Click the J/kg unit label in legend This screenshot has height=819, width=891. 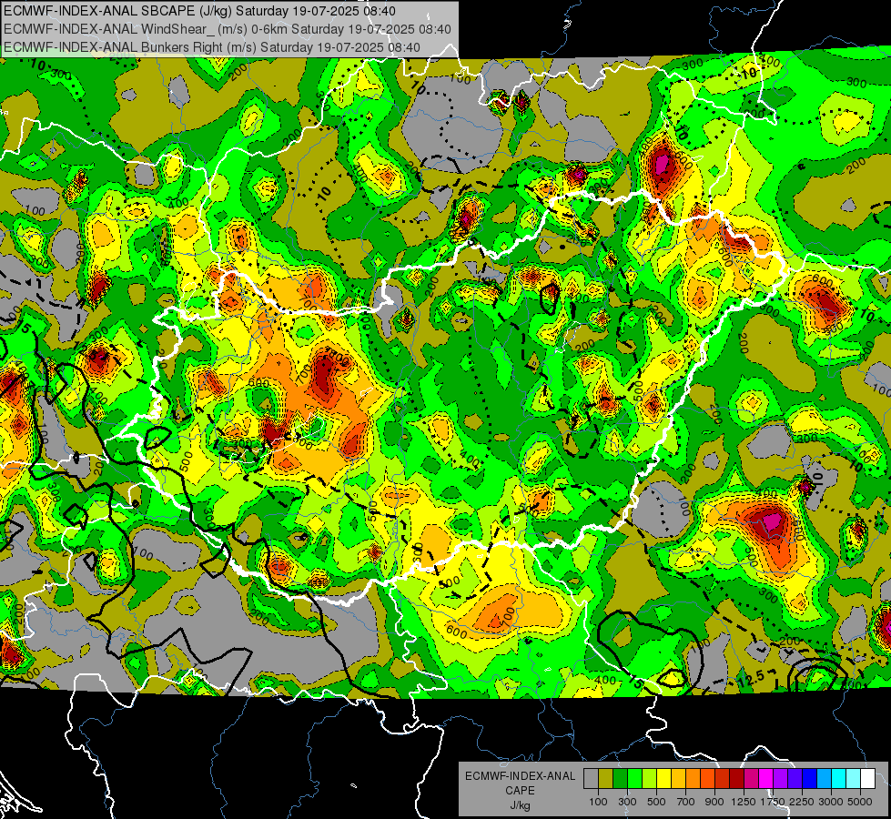[x=520, y=805]
